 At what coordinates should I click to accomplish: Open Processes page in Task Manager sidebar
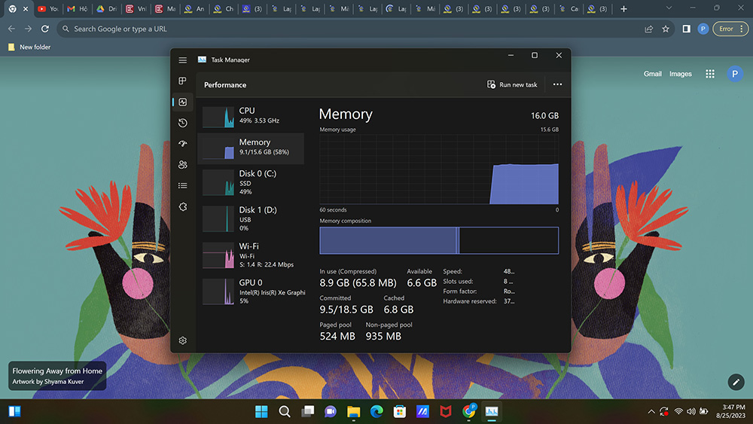coord(182,81)
